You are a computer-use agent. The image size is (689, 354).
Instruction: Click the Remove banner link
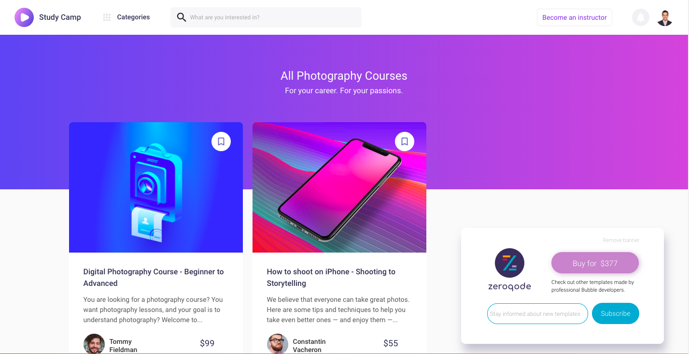point(621,240)
